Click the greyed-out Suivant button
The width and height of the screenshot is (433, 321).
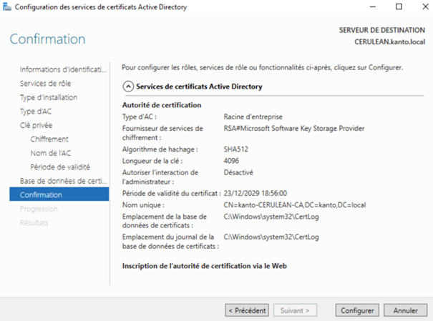click(295, 310)
